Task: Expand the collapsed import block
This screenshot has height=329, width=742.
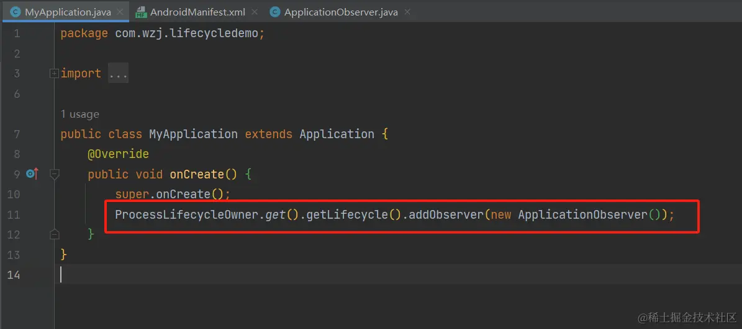Action: [55, 74]
